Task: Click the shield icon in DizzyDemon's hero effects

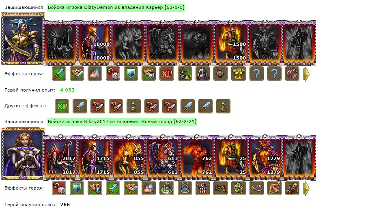Action: [x=131, y=74]
